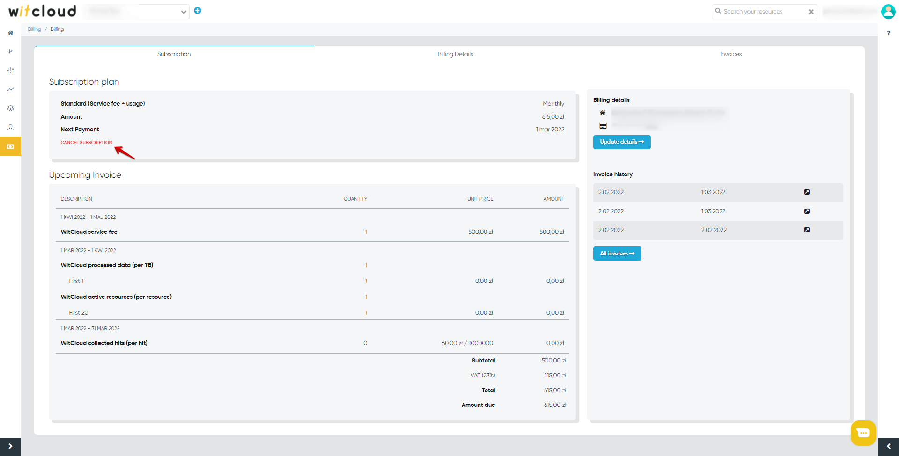
Task: Open the user avatar menu
Action: click(888, 11)
